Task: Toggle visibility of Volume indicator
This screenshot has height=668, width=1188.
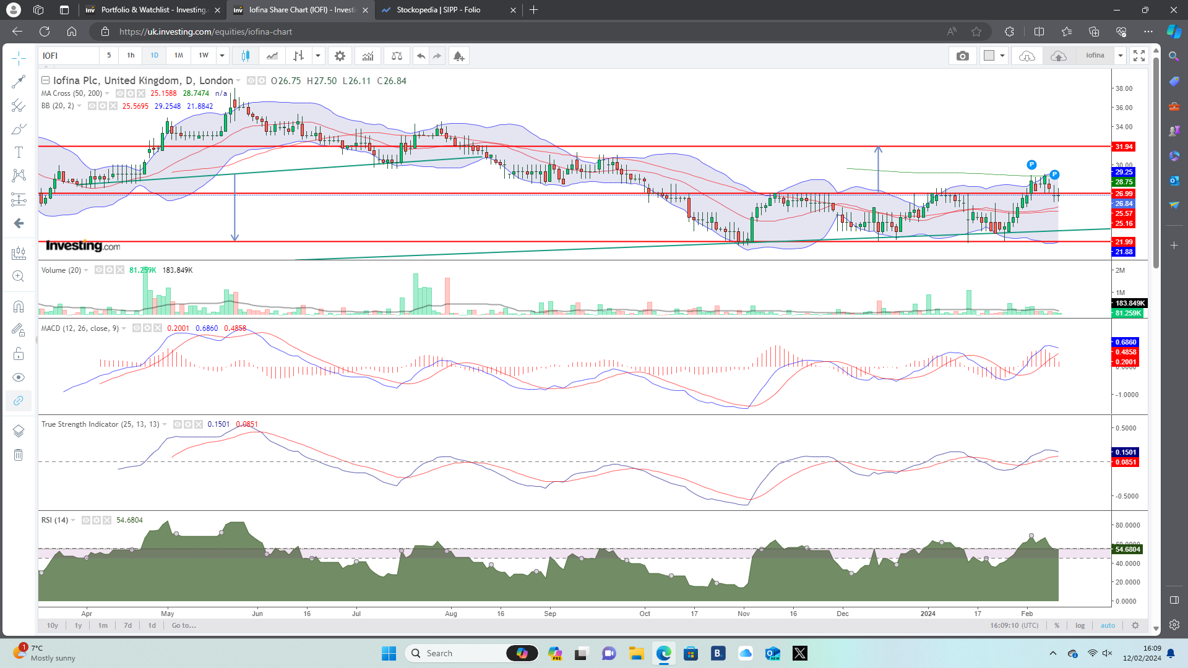Action: click(x=99, y=270)
